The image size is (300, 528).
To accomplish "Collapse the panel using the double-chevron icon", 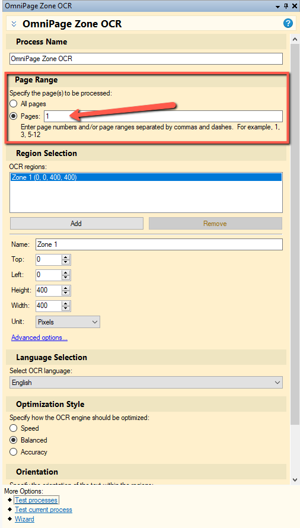I will [14, 24].
